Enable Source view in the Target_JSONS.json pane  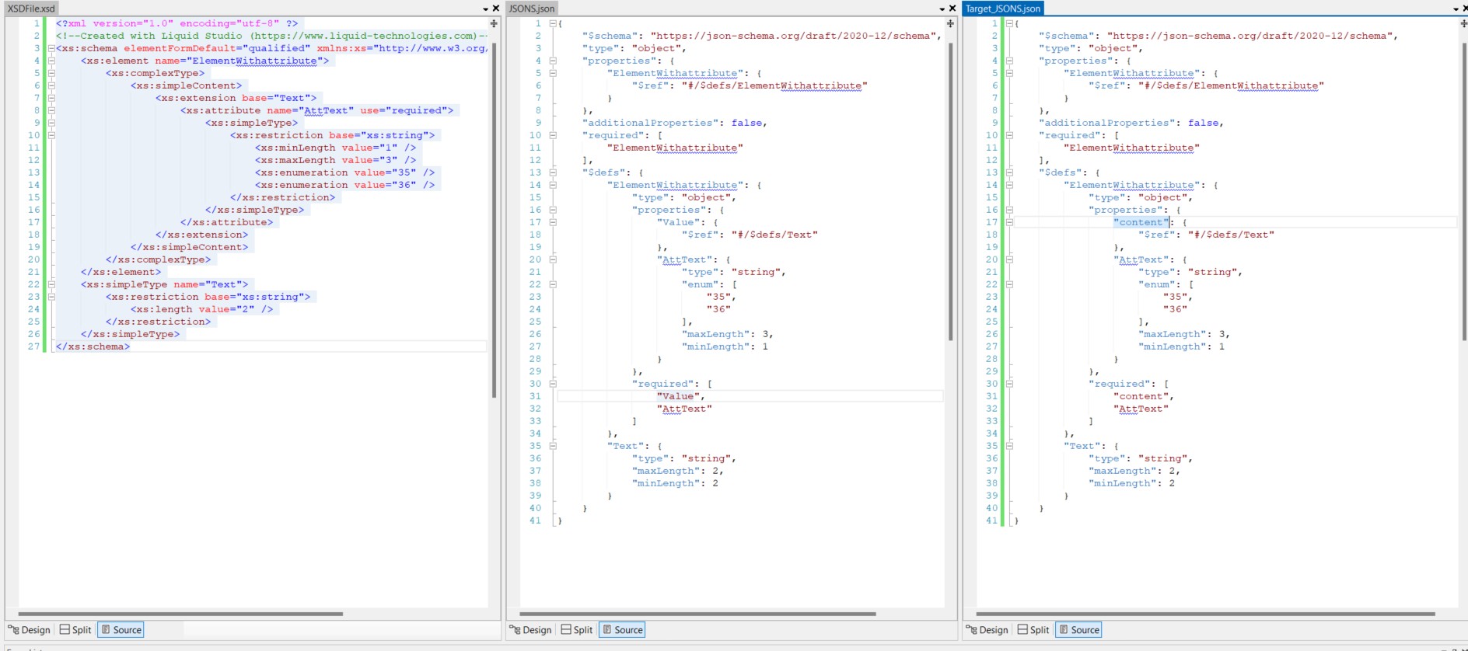[1078, 630]
